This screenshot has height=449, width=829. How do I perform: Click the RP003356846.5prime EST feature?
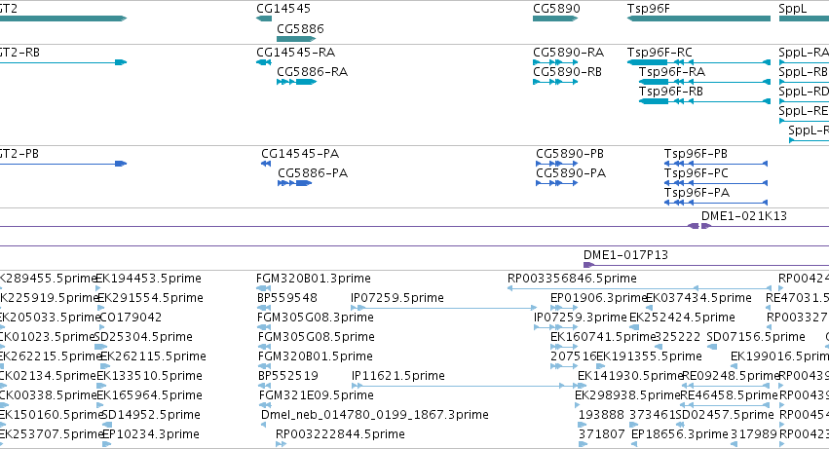pos(639,288)
